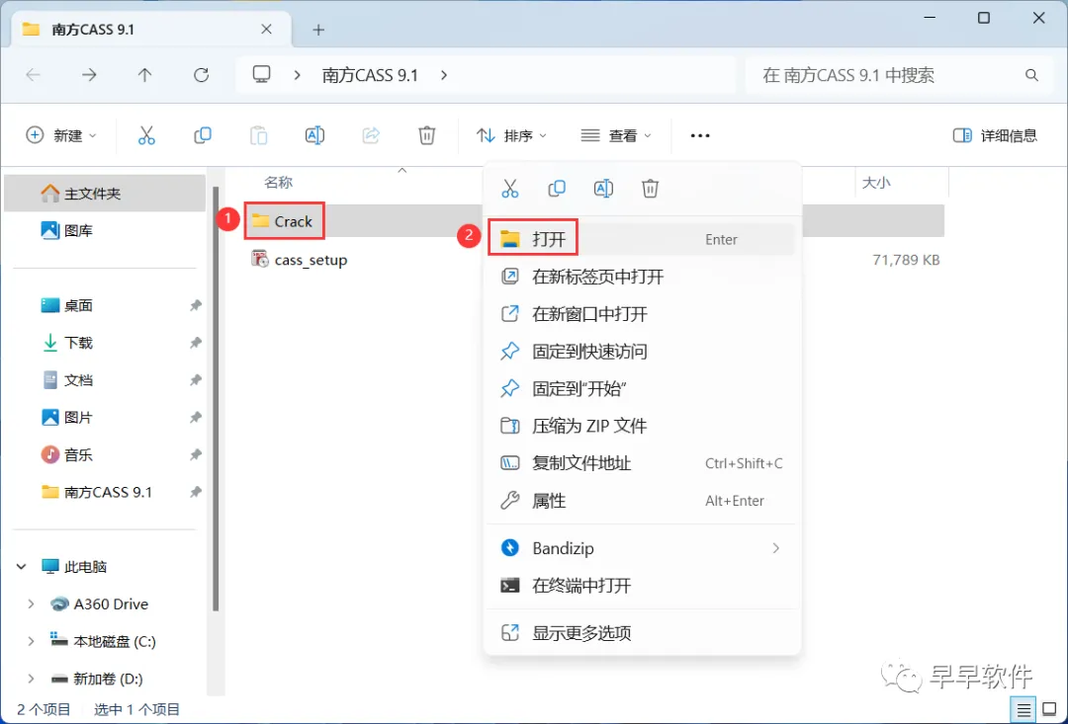The width and height of the screenshot is (1068, 724).
Task: Choose 在终端中打开
Action: click(x=642, y=585)
